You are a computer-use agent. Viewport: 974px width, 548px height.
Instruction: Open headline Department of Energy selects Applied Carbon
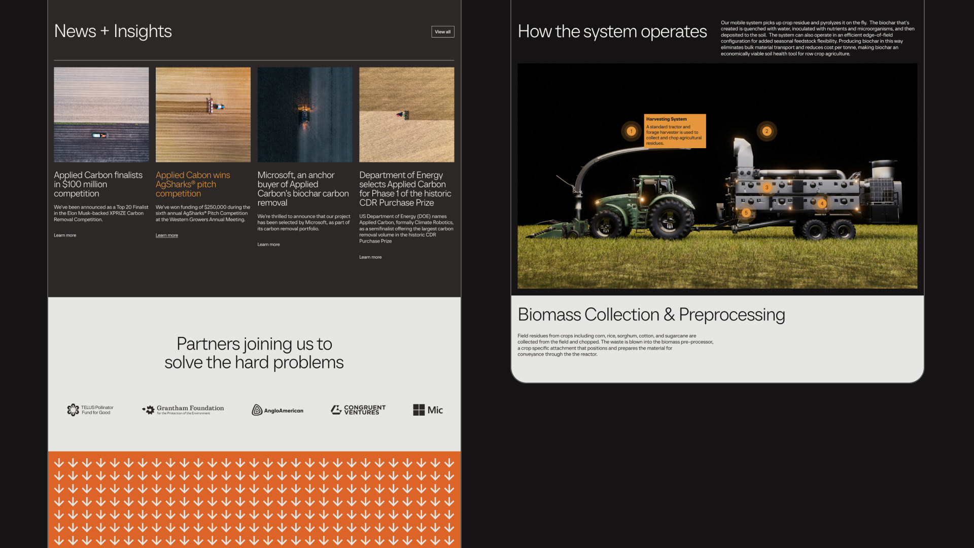[x=405, y=189]
